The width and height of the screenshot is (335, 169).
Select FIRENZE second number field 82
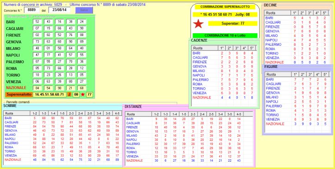(49, 35)
